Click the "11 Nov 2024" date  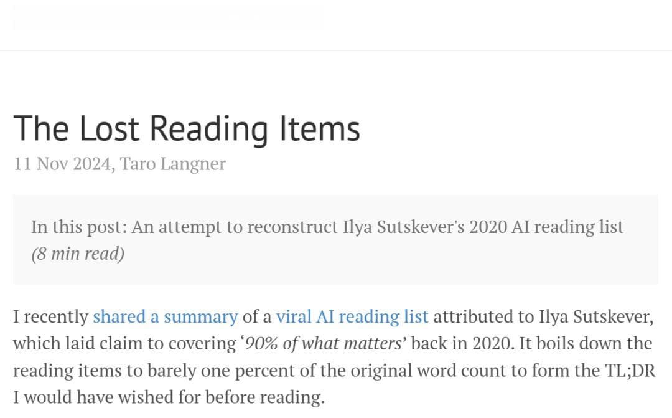(x=62, y=164)
